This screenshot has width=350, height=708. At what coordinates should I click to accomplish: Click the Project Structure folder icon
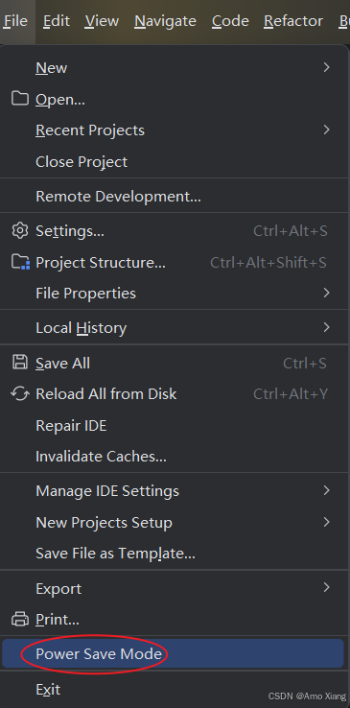click(x=20, y=262)
